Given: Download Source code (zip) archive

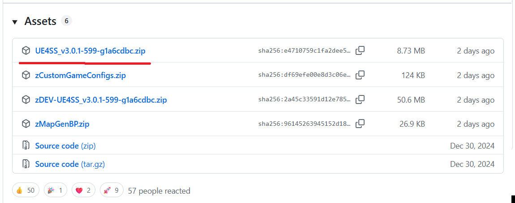Looking at the screenshot, I should [65, 146].
